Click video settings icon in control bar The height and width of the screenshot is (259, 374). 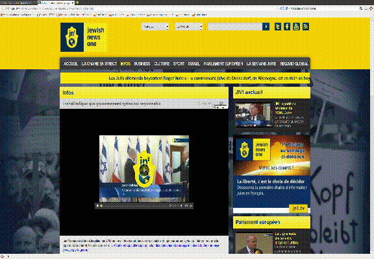pyautogui.click(x=186, y=206)
